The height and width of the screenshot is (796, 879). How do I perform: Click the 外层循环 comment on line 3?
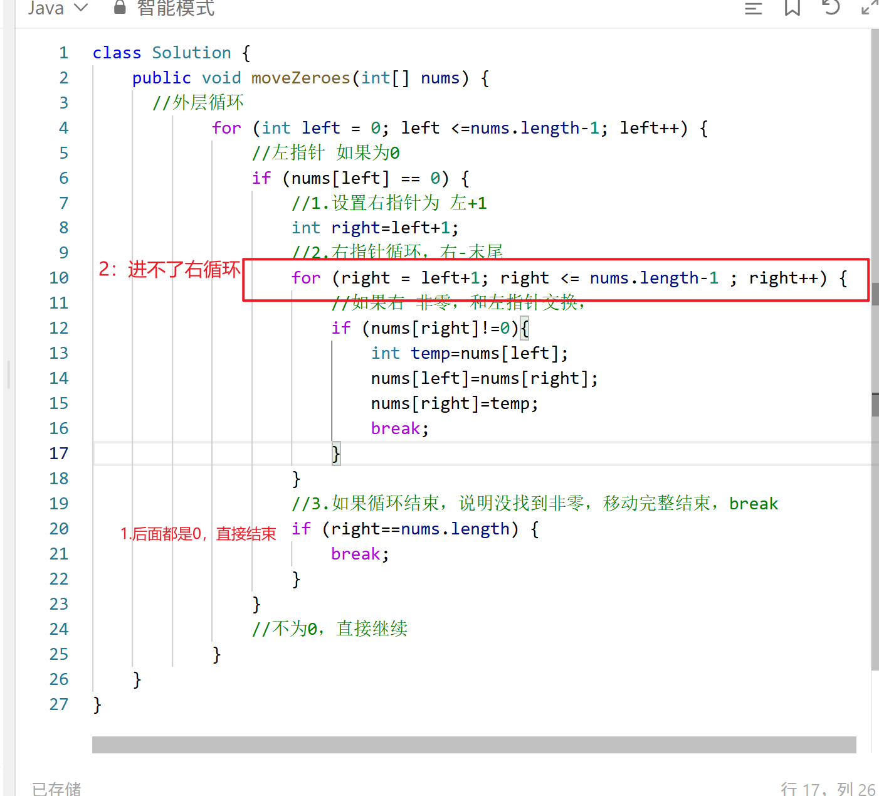point(198,102)
